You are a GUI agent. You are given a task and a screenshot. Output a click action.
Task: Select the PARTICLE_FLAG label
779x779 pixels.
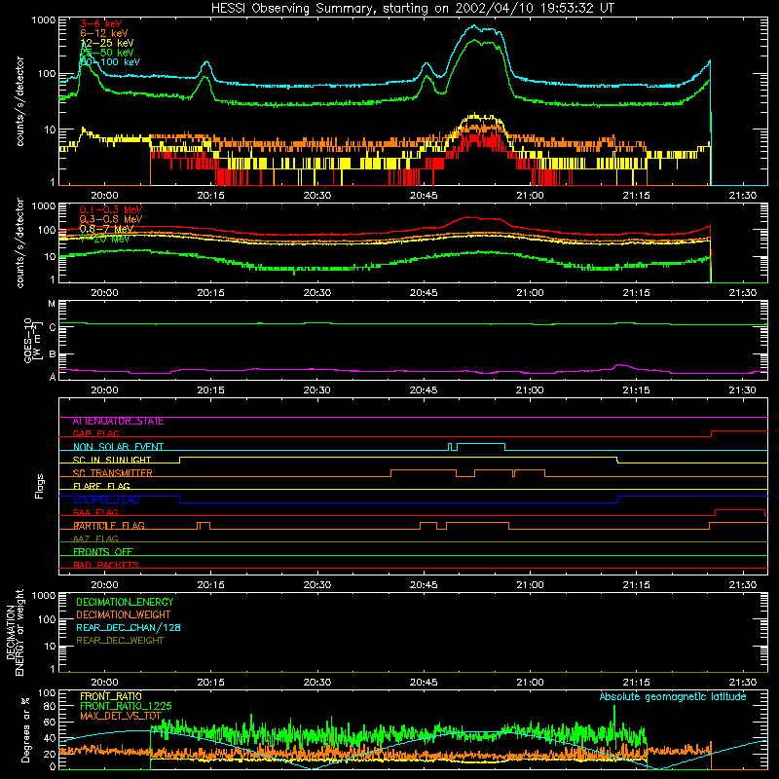[x=109, y=526]
